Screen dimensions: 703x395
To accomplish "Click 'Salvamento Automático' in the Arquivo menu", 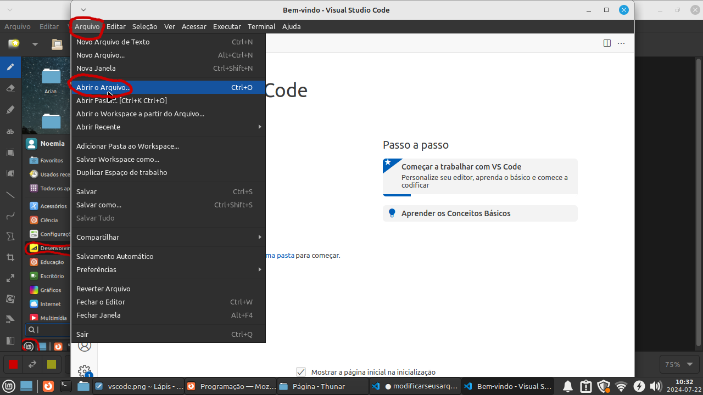I will 168,256.
